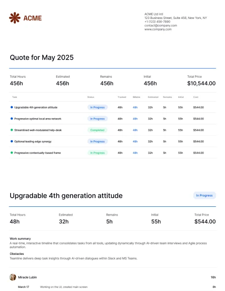The width and height of the screenshot is (225, 291).
Task: Open the contact@company.com email address
Action: pos(161,26)
